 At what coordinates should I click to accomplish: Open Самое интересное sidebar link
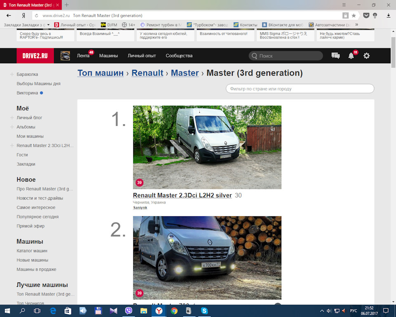[x=36, y=208]
